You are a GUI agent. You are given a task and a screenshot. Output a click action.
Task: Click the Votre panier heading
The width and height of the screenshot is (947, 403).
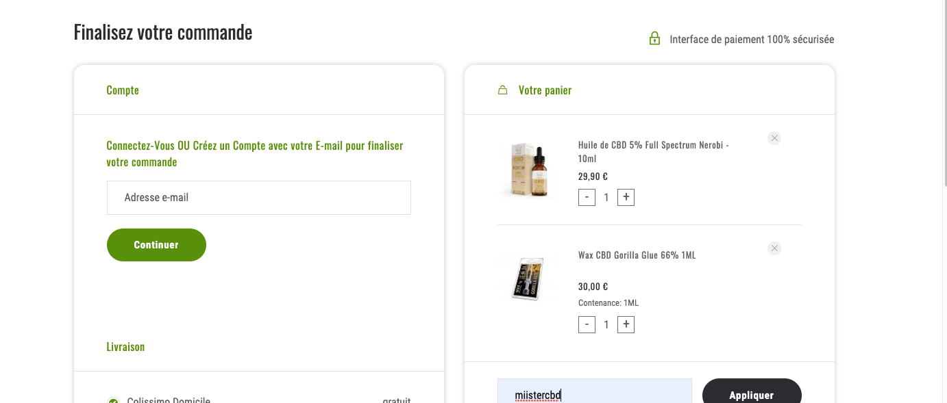pyautogui.click(x=545, y=90)
